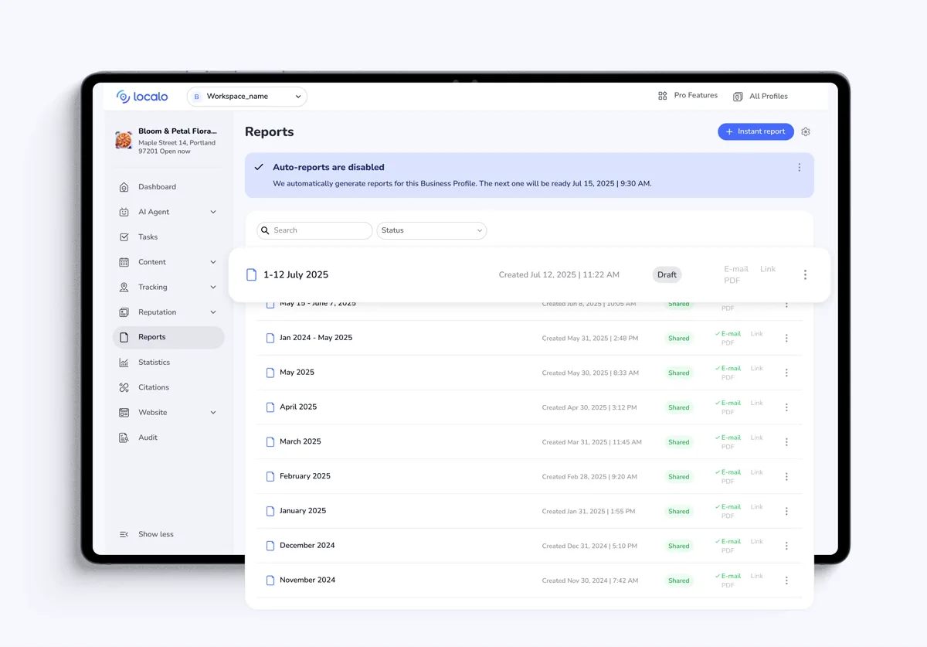Click the Website icon in sidebar
This screenshot has height=647, width=927.
click(x=124, y=413)
